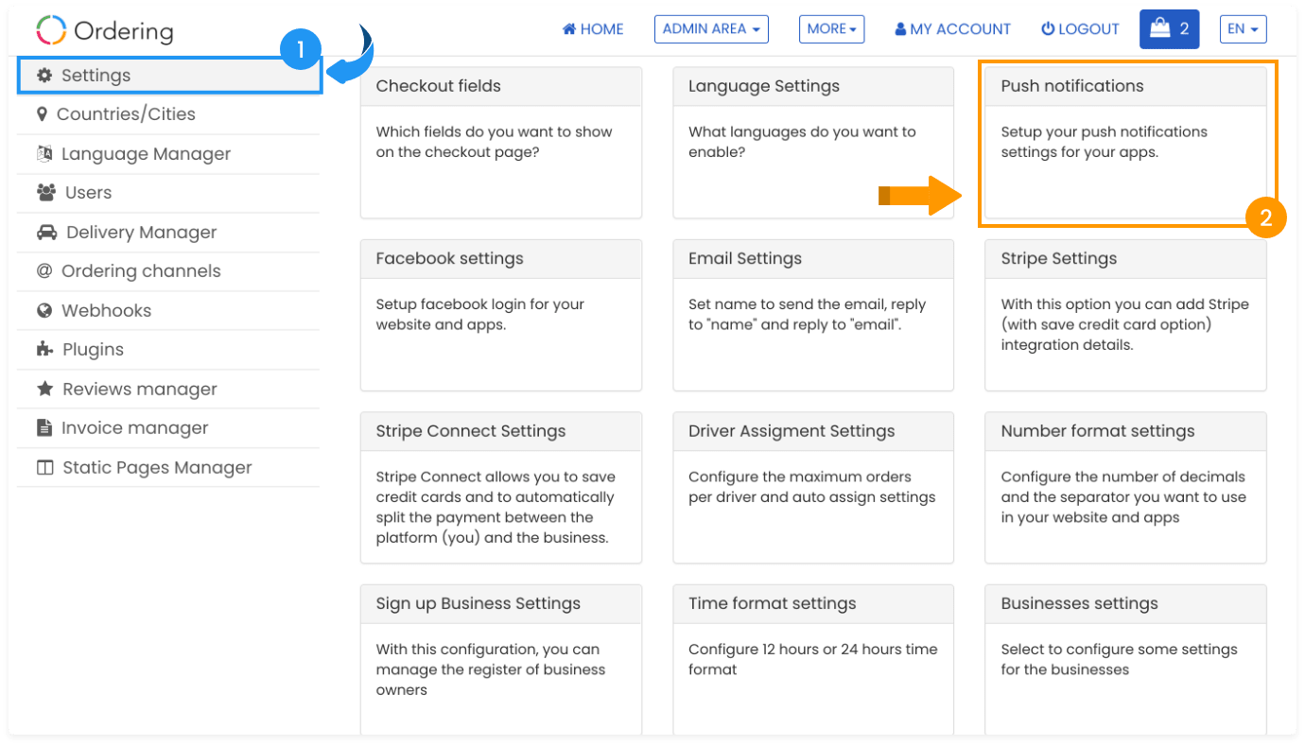1305x746 pixels.
Task: Click the Invoice manager document icon
Action: [x=43, y=428]
